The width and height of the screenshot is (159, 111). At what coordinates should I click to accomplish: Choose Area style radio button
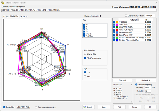(85, 76)
